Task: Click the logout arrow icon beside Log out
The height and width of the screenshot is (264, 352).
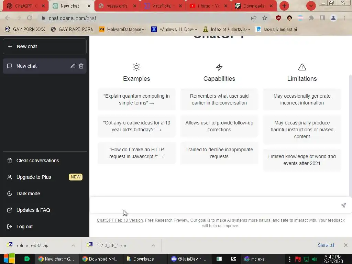Action: click(x=10, y=227)
